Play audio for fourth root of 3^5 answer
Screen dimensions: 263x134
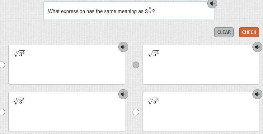tap(123, 94)
